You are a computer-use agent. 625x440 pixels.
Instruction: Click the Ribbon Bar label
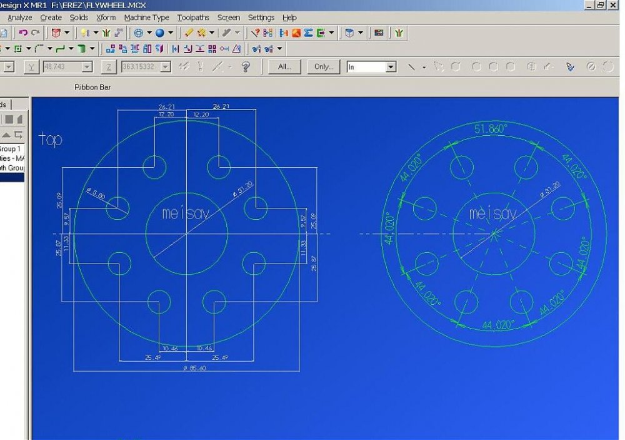pyautogui.click(x=92, y=87)
